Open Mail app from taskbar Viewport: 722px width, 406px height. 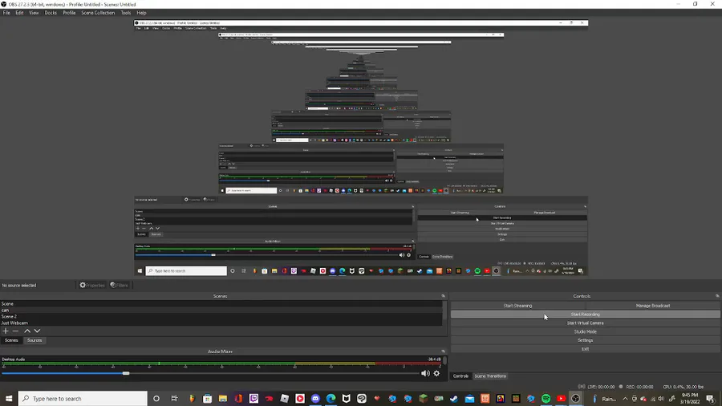click(x=469, y=399)
